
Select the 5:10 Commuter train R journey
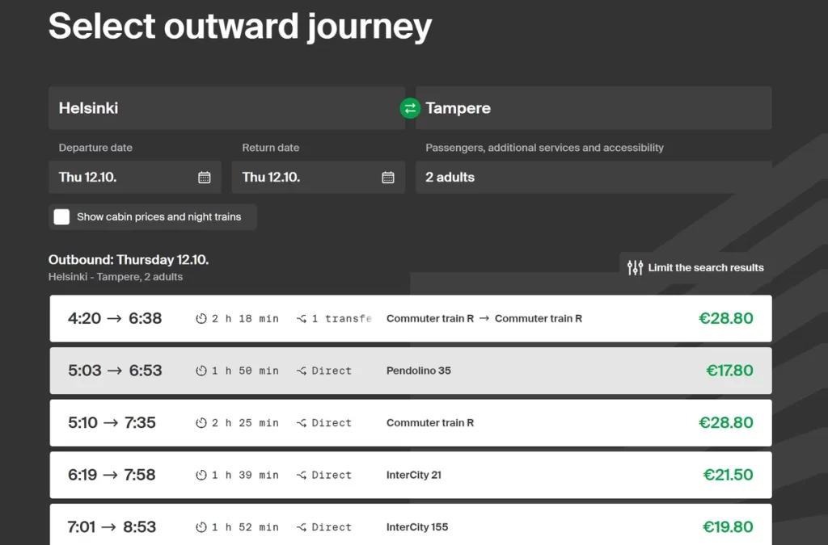tap(410, 423)
